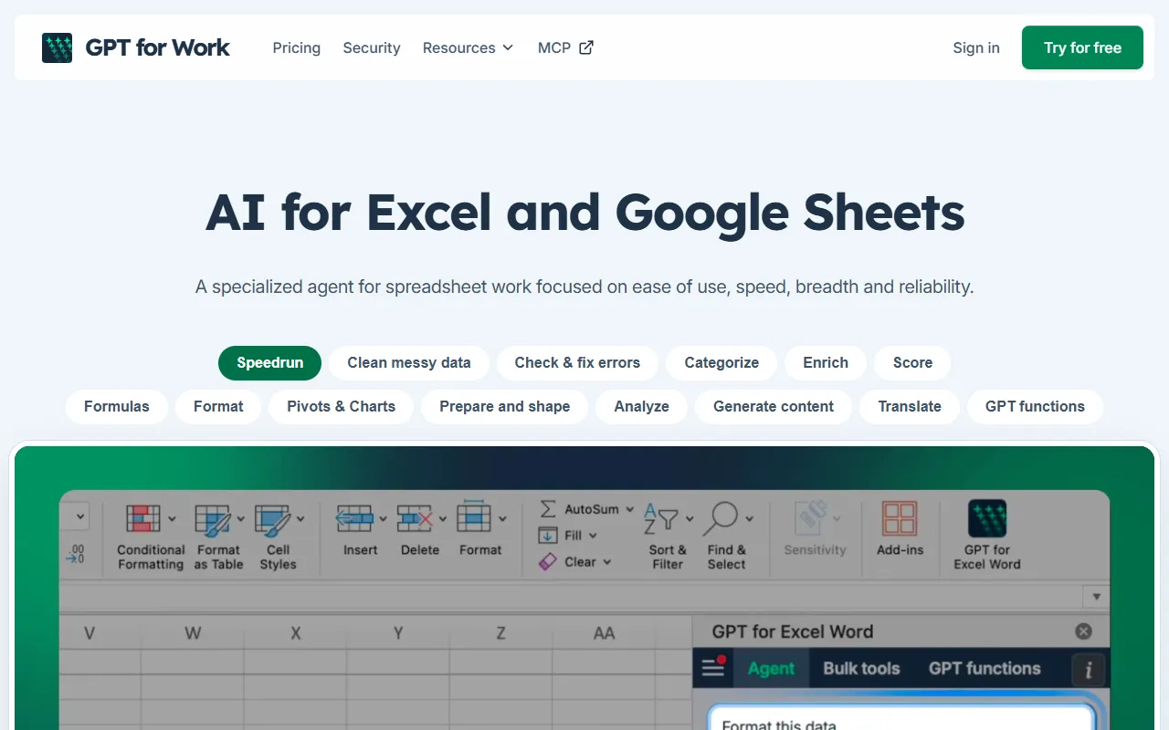Close the GPT for Excel Word panel

[x=1083, y=631]
